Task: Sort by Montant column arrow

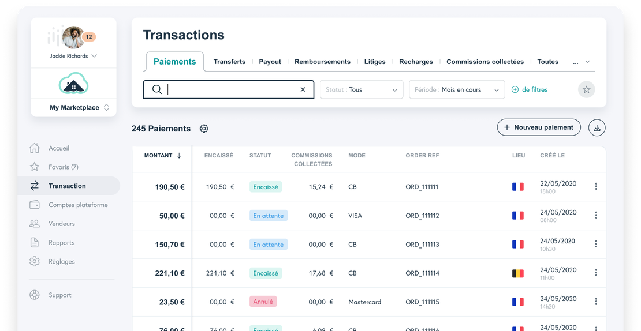Action: tap(179, 156)
